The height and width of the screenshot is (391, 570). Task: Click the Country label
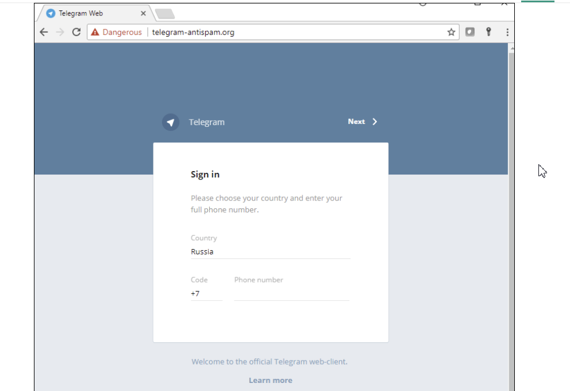point(204,238)
